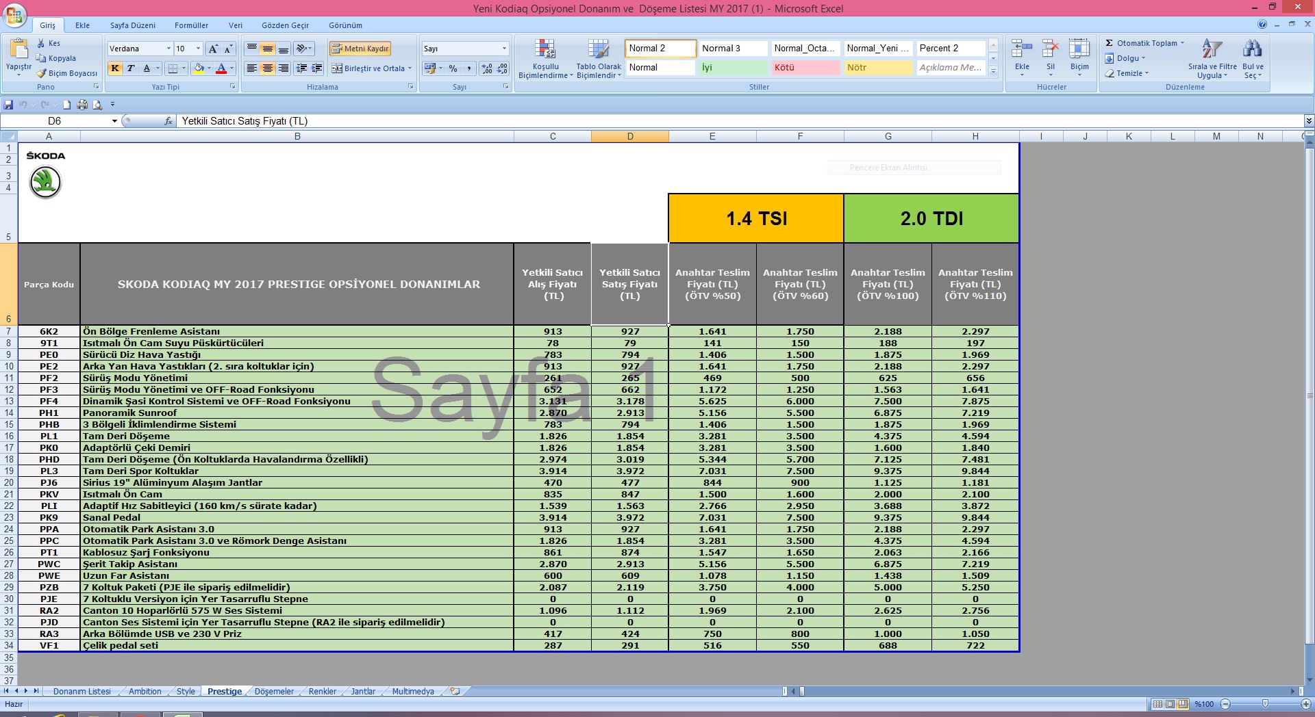
Task: Open Excel help question mark
Action: 1262,25
